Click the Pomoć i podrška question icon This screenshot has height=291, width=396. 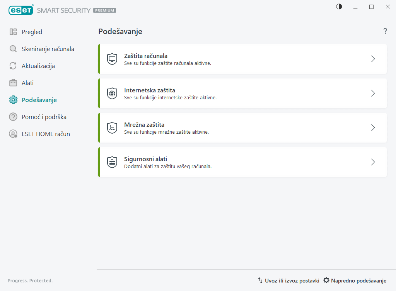click(x=13, y=117)
